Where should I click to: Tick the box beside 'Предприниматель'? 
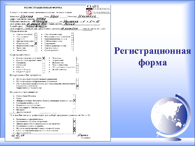77,65
